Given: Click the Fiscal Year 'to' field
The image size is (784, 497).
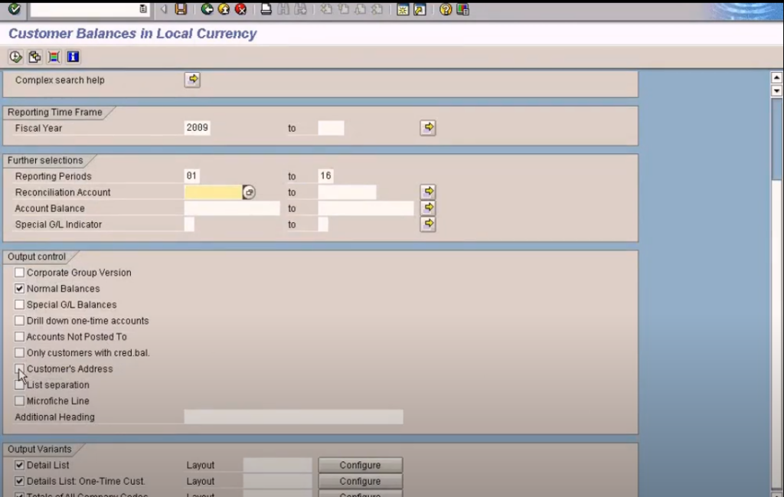Looking at the screenshot, I should (x=331, y=127).
